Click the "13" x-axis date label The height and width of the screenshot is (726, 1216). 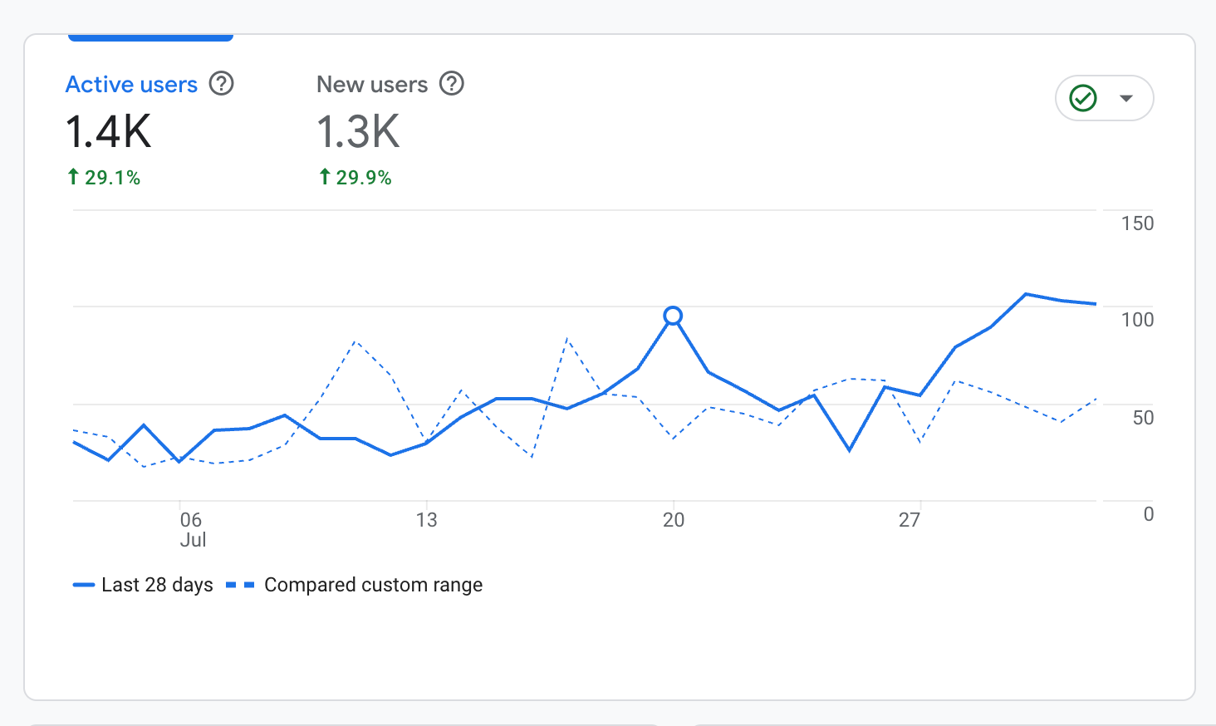coord(426,520)
